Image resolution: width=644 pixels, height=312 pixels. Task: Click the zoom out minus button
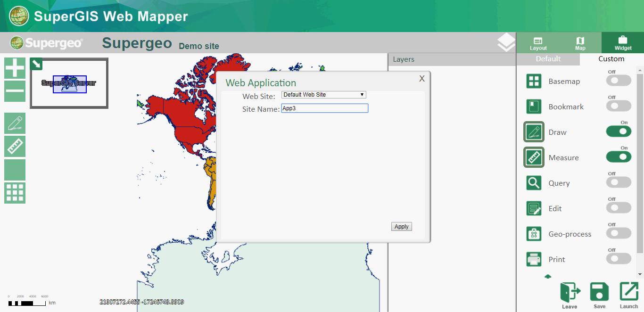click(x=15, y=91)
